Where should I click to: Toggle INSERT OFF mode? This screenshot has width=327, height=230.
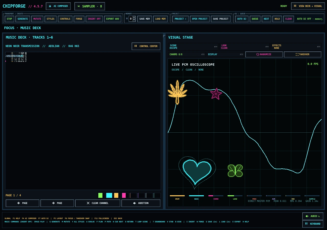point(94,19)
